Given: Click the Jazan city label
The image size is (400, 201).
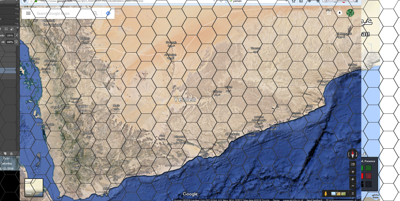Looking at the screenshot, I should pyautogui.click(x=35, y=59).
